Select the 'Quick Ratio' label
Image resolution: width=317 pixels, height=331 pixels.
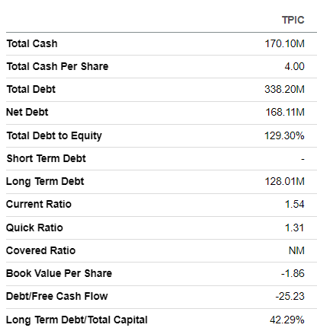(34, 228)
